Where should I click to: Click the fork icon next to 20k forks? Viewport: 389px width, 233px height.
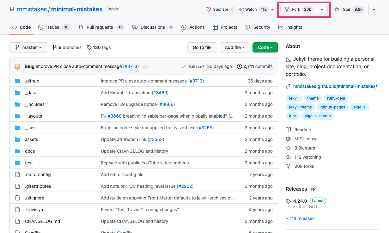coord(288,166)
